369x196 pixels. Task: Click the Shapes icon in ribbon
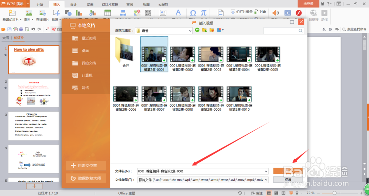pyautogui.click(x=68, y=13)
